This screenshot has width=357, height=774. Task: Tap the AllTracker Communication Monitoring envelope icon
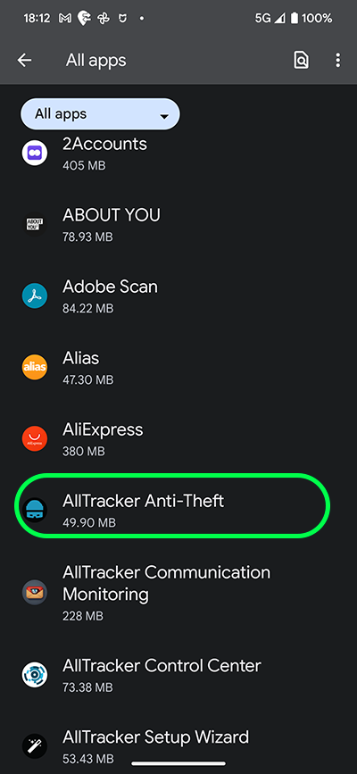coord(35,593)
